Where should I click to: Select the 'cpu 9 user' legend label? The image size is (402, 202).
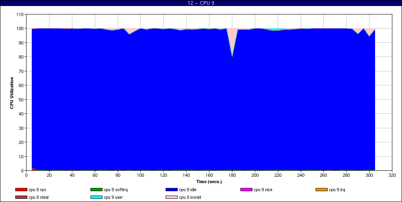point(113,198)
